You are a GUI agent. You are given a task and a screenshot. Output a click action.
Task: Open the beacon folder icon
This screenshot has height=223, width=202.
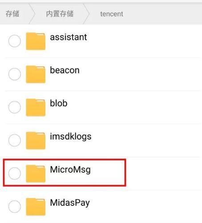pos(36,74)
